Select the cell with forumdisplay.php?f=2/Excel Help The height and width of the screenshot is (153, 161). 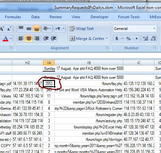[x=89, y=127]
